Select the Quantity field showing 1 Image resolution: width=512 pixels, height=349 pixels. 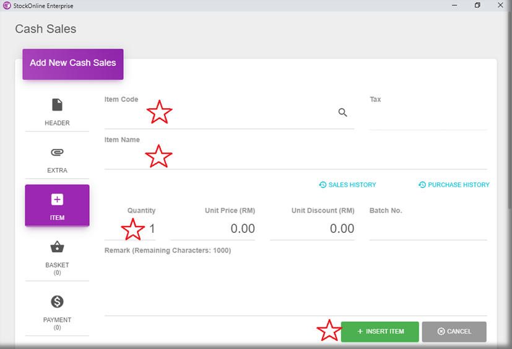130,229
